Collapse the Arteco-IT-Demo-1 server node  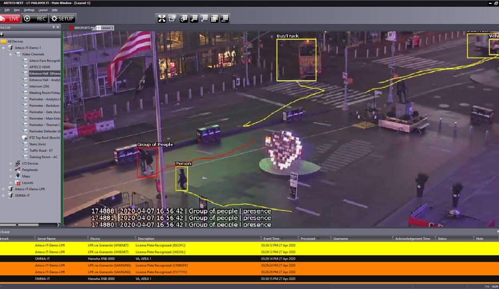pos(3,48)
